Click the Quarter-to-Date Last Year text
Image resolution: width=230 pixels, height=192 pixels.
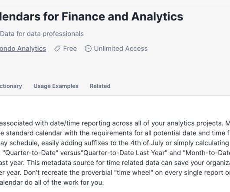(x=125, y=153)
